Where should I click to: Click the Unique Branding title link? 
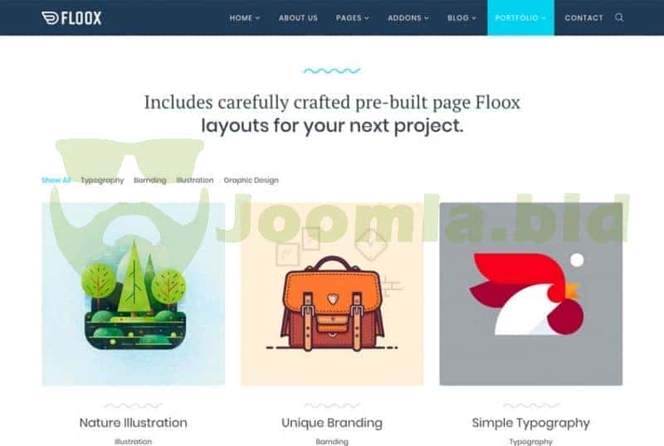click(332, 423)
